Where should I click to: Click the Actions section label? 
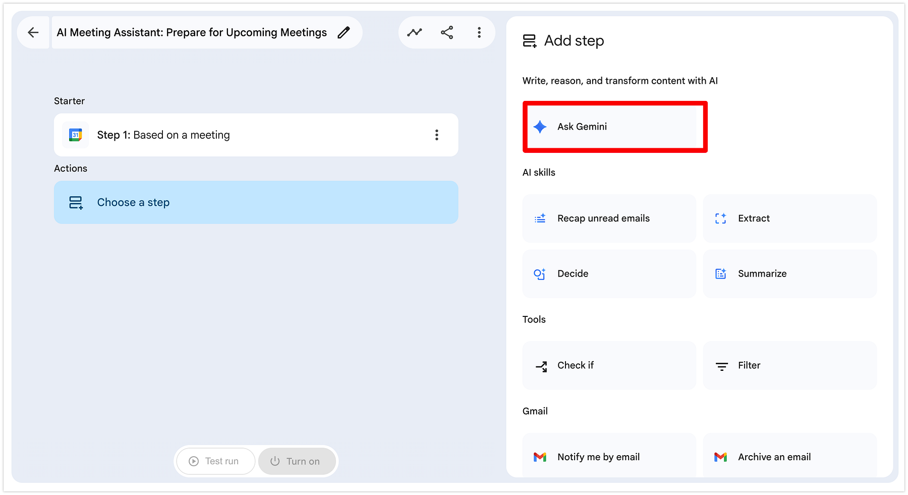(71, 169)
